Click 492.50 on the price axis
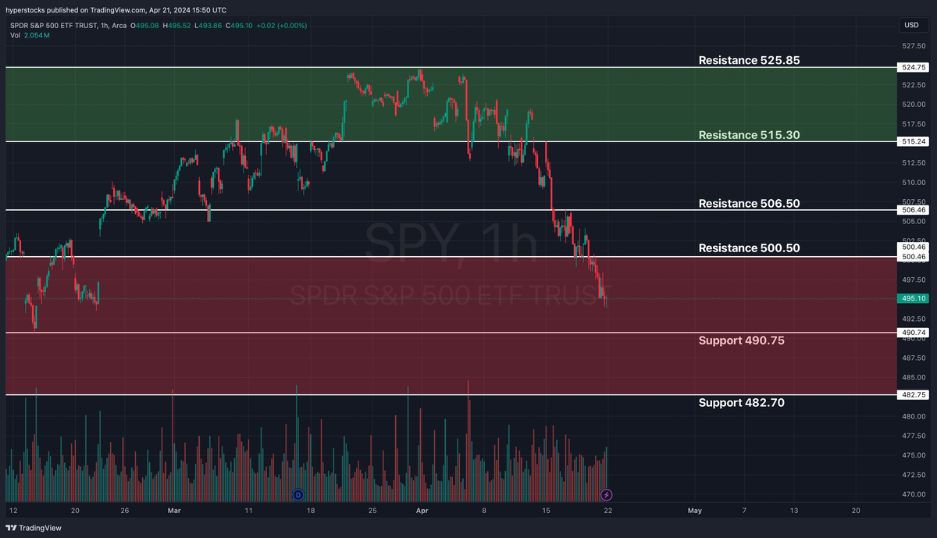The height and width of the screenshot is (538, 937). click(x=914, y=319)
